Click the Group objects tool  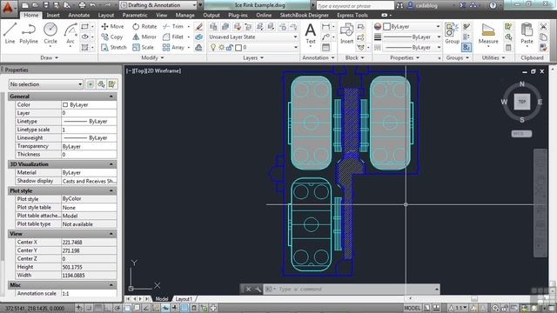coord(452,33)
